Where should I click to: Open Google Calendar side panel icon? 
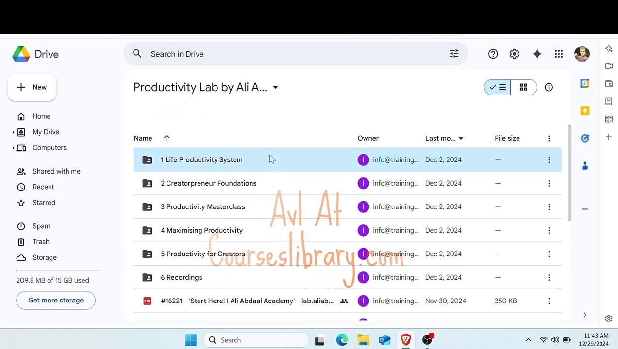[585, 83]
